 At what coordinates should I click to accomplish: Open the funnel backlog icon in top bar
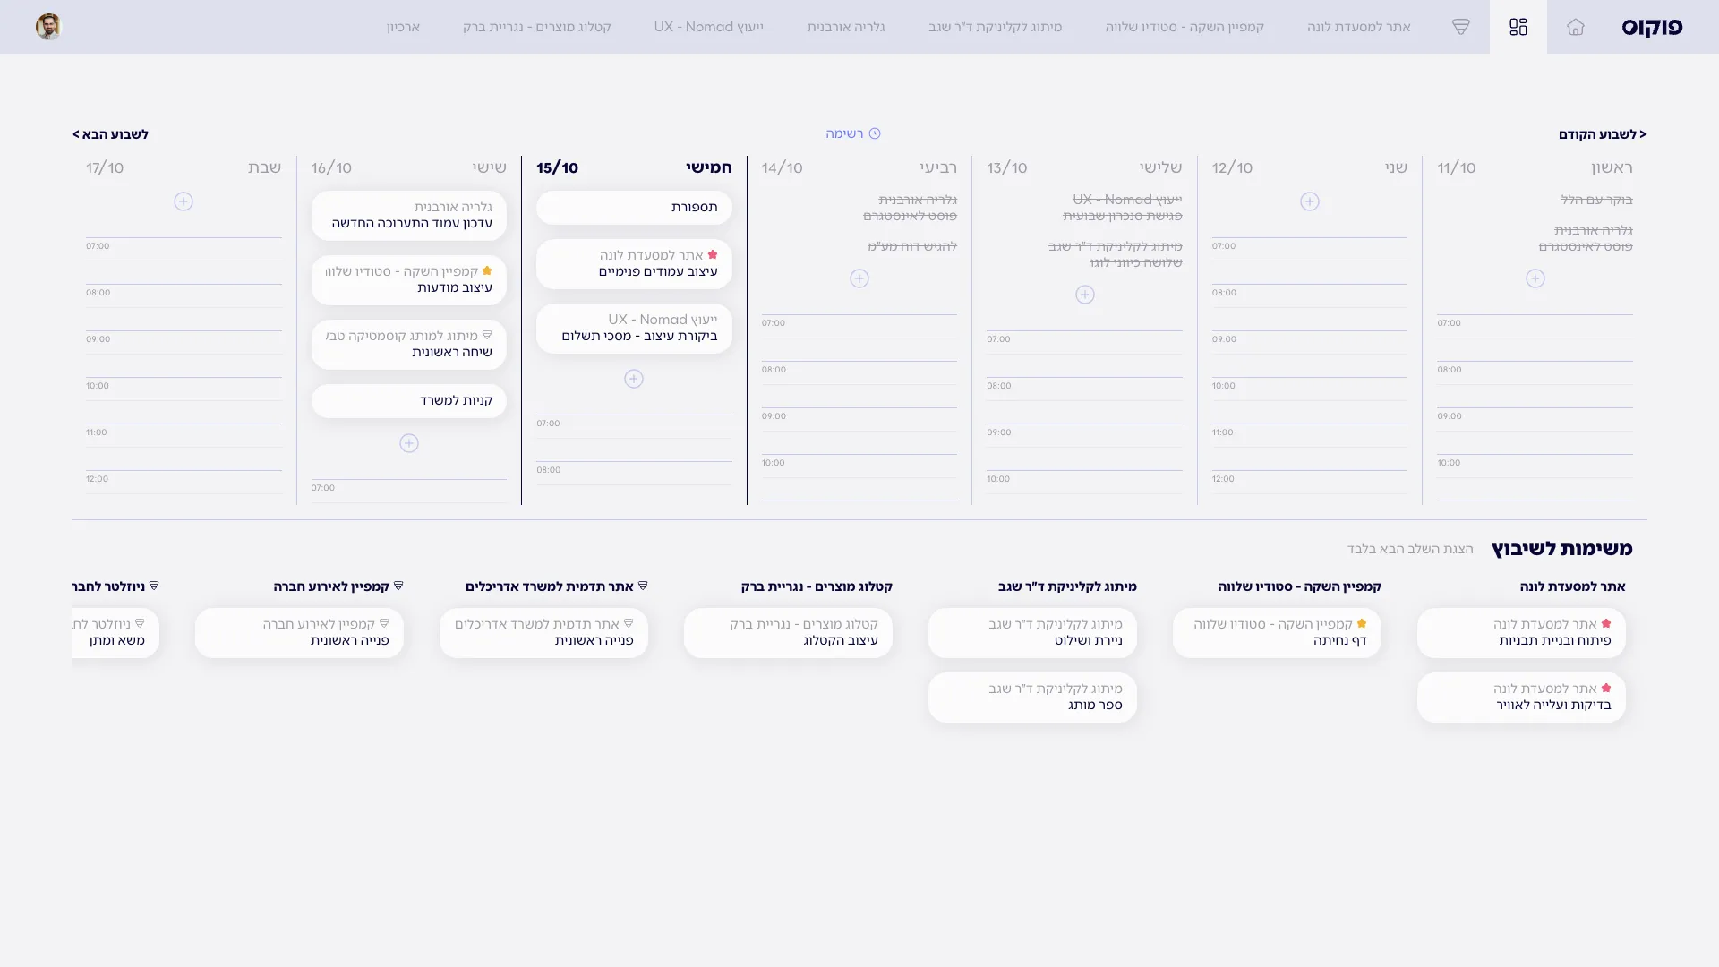point(1461,27)
